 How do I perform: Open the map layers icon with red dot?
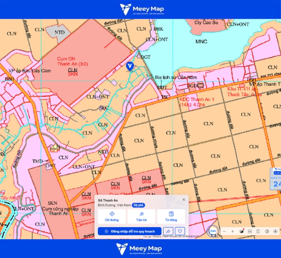click(x=242, y=231)
